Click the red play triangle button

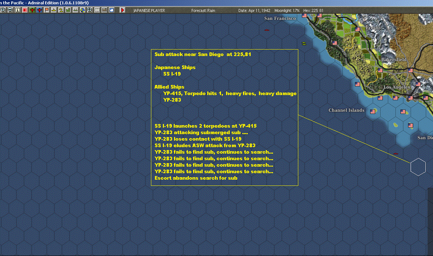pyautogui.click(x=122, y=10)
